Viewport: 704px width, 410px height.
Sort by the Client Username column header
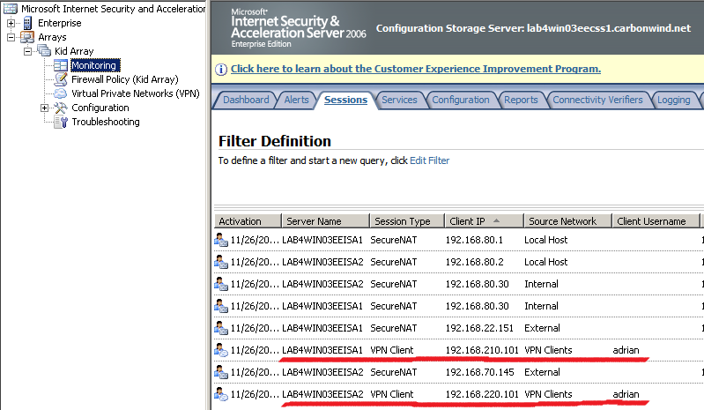click(x=656, y=221)
